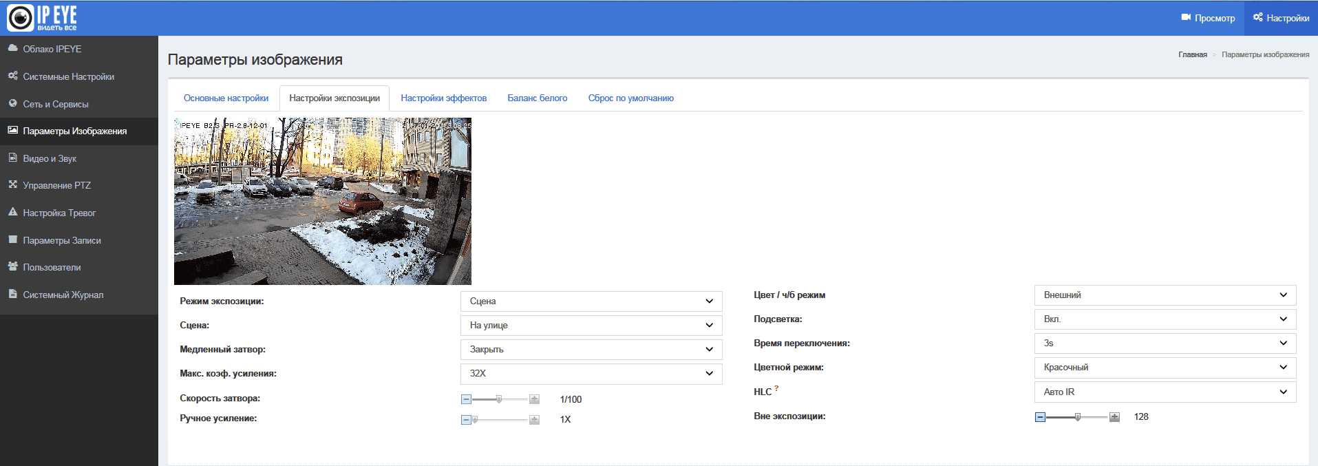Screen dimensions: 1318x466
Task: Click plus button of Ручное усиление slider
Action: pyautogui.click(x=534, y=420)
